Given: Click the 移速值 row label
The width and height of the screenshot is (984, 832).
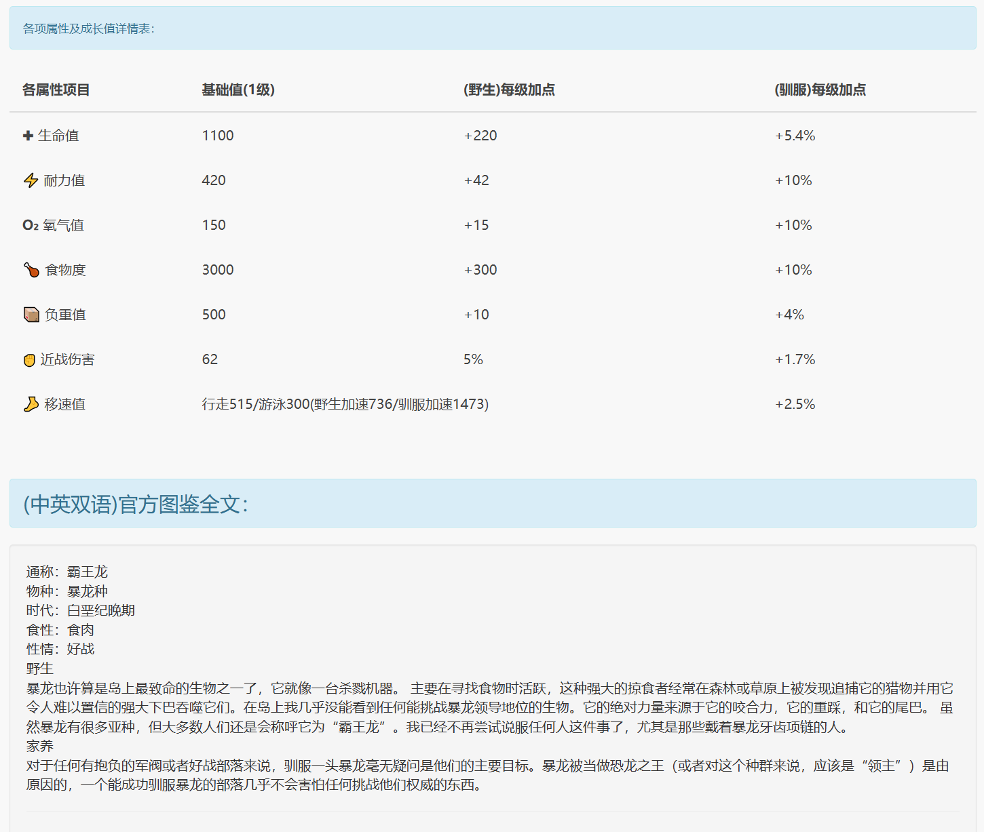Looking at the screenshot, I should 65,404.
